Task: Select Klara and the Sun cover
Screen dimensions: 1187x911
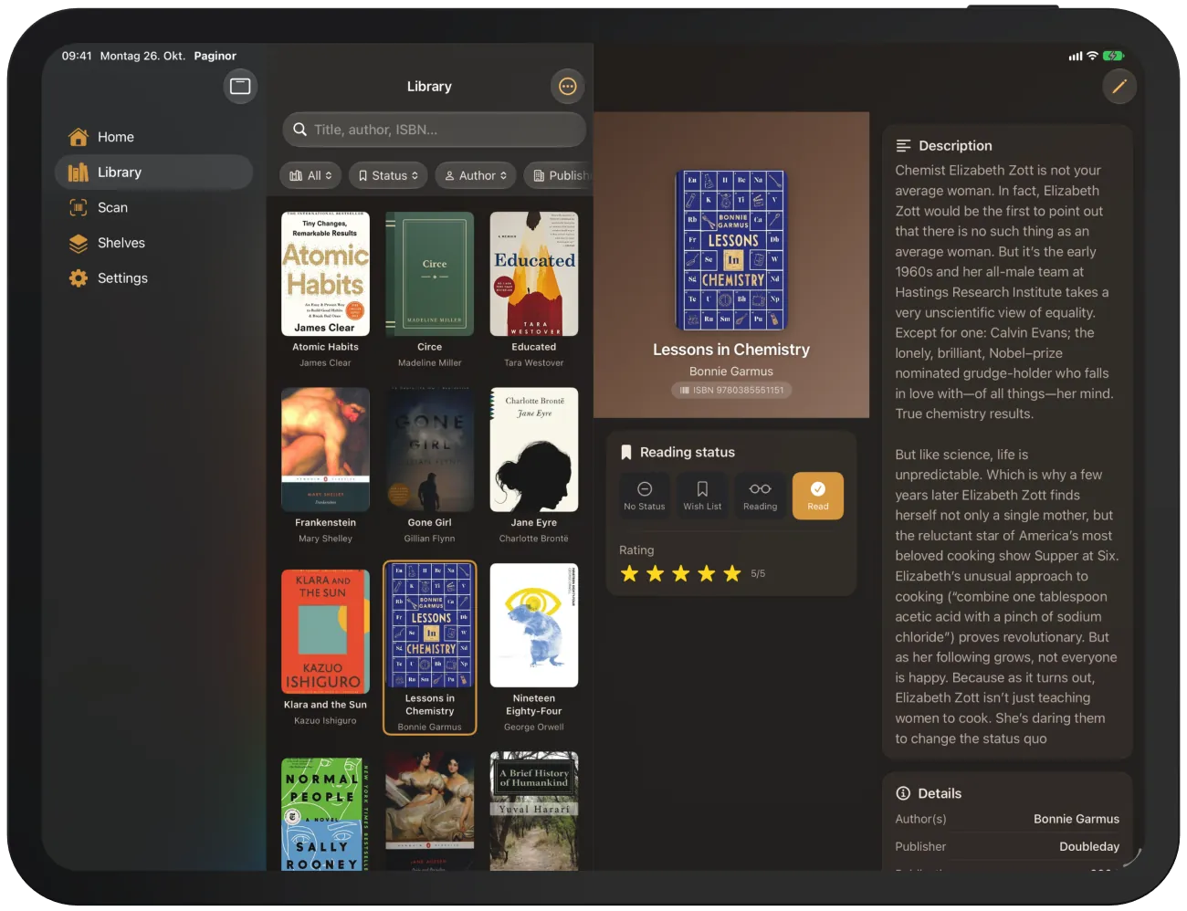Action: tap(325, 632)
